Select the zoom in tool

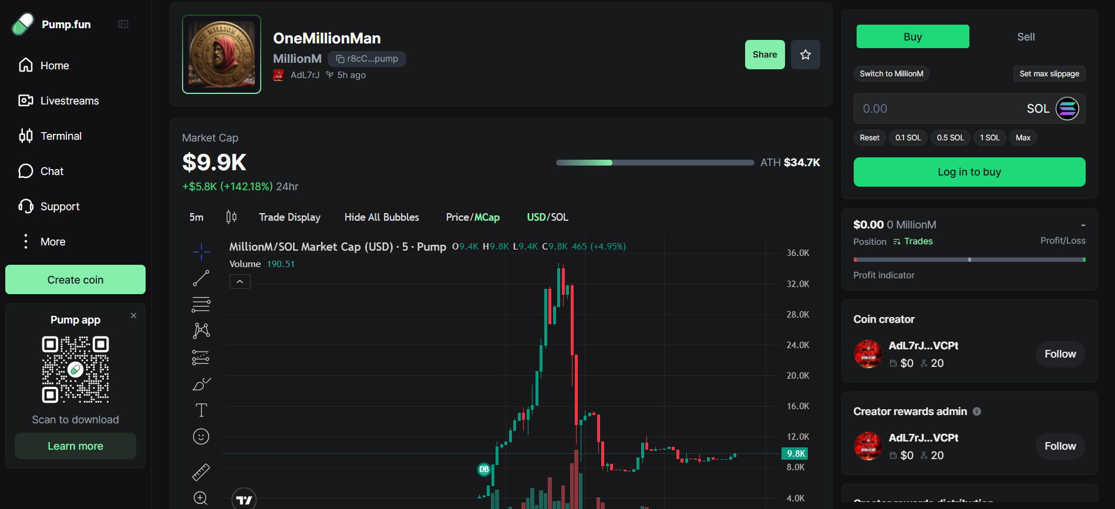201,498
